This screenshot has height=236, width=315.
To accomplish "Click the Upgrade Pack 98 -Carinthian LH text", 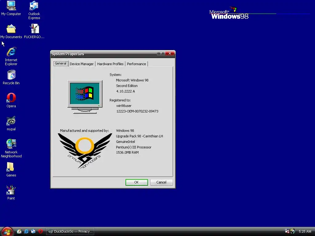I will point(139,136).
